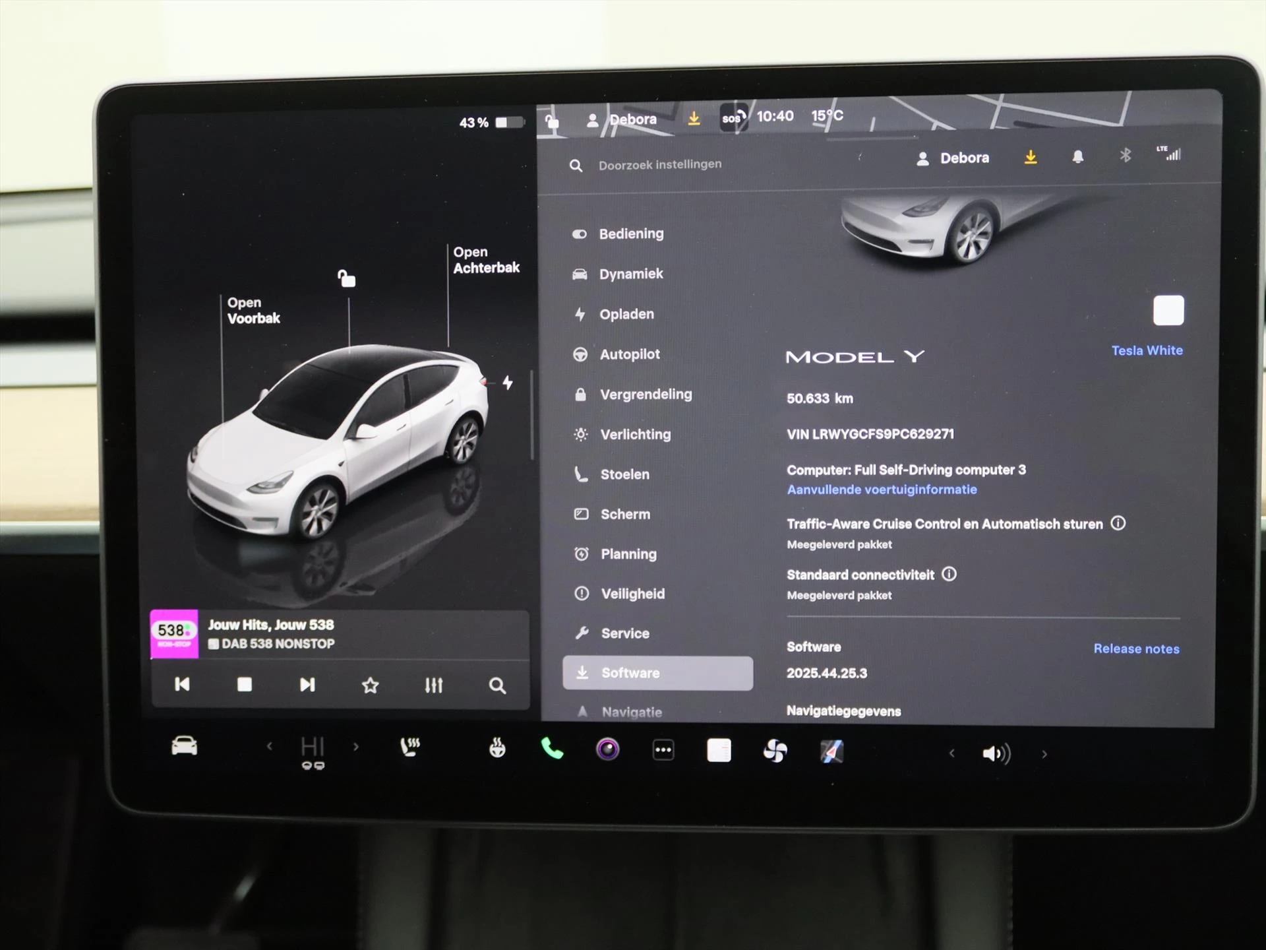Viewport: 1266px width, 950px height.
Task: Open the green Phone app
Action: coord(552,749)
